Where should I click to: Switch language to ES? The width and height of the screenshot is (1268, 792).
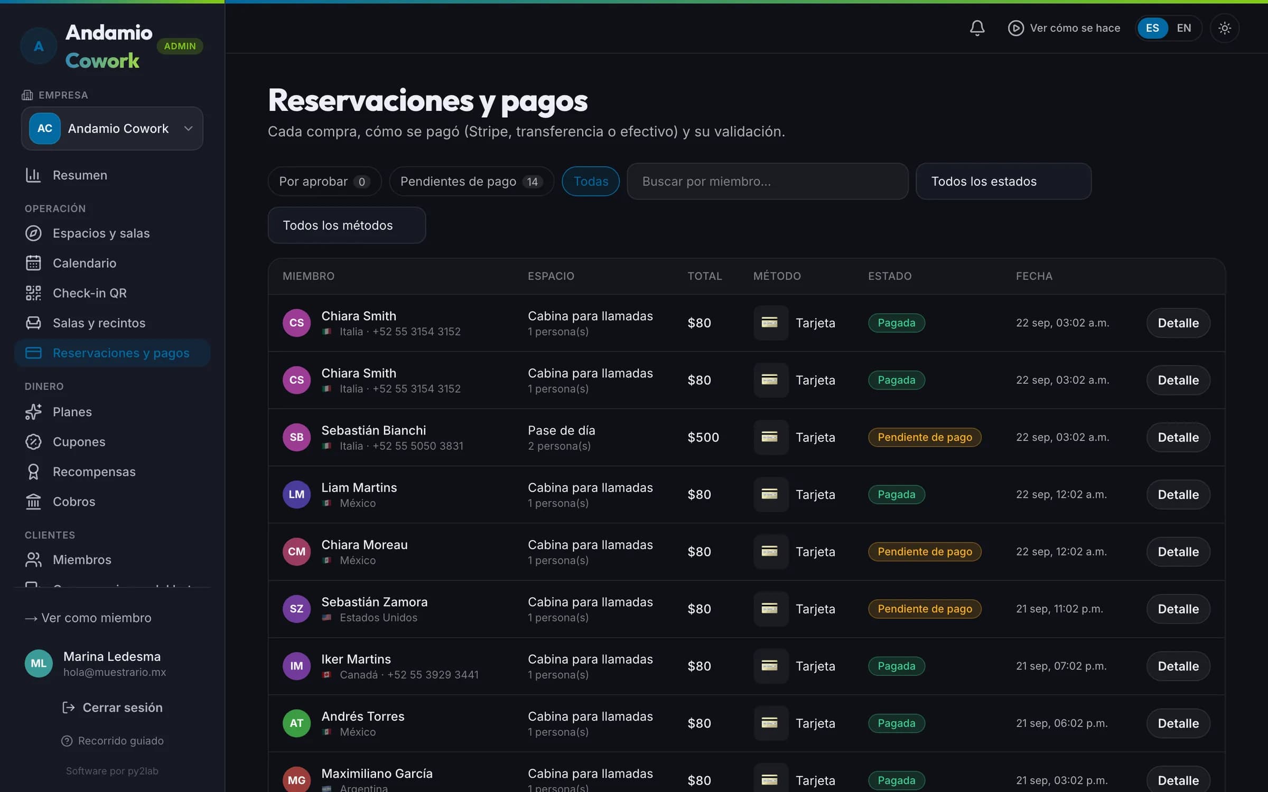click(x=1152, y=28)
